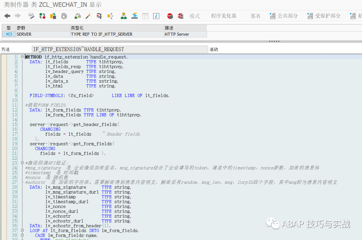The width and height of the screenshot is (362, 240).
Task: Click the *获取FORM FIELDS comment line
Action: click(x=46, y=105)
